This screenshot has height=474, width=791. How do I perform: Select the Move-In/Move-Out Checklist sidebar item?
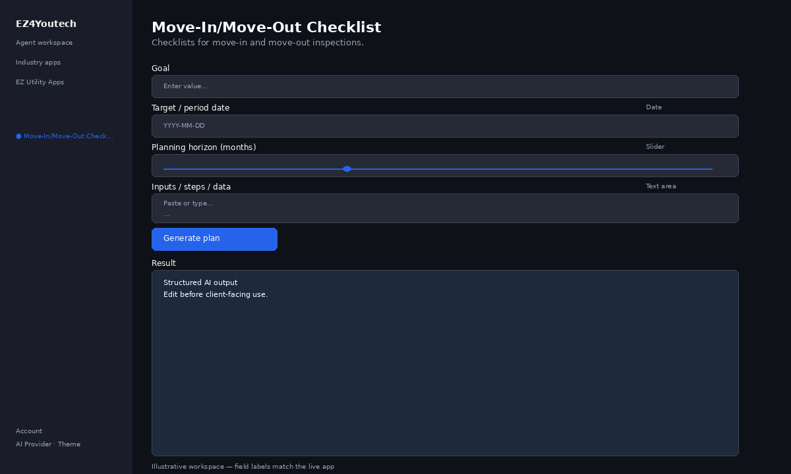coord(65,136)
